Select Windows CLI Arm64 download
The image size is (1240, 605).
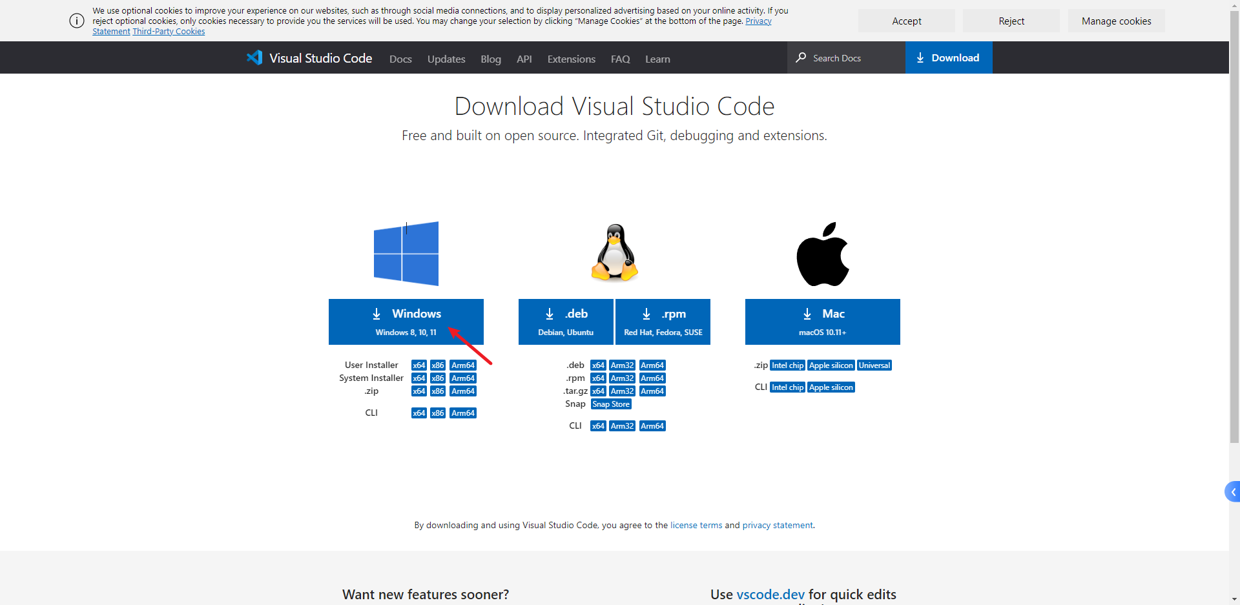tap(463, 413)
